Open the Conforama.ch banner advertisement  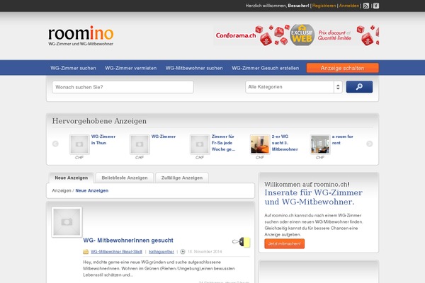pyautogui.click(x=296, y=35)
